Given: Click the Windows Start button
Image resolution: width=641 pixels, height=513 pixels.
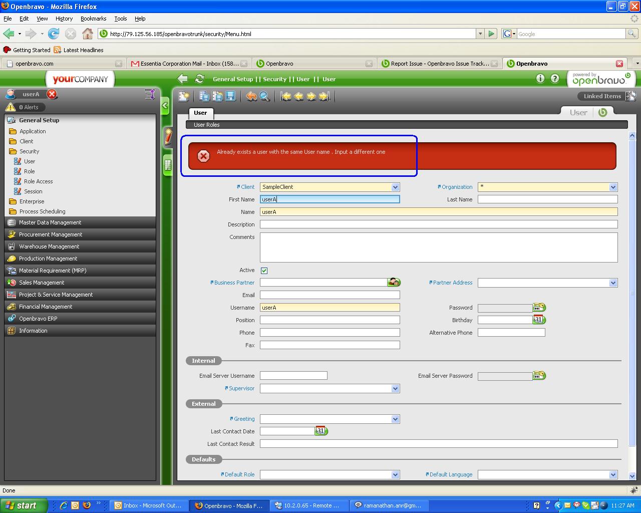Looking at the screenshot, I should coord(24,505).
